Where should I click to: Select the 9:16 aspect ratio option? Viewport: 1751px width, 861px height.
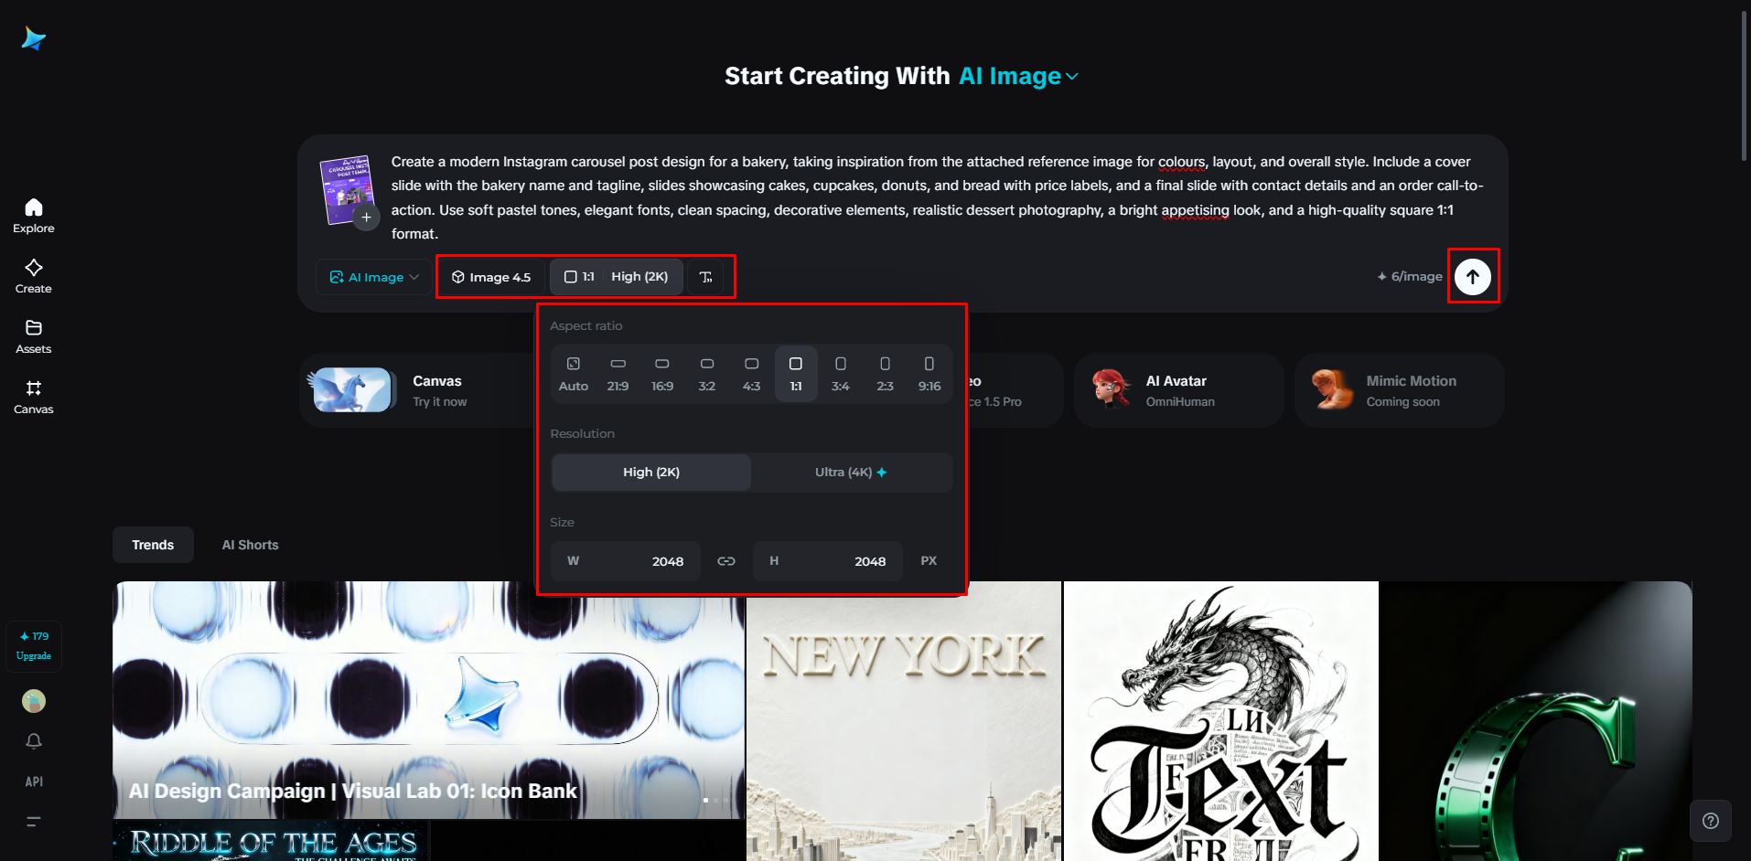coord(929,374)
